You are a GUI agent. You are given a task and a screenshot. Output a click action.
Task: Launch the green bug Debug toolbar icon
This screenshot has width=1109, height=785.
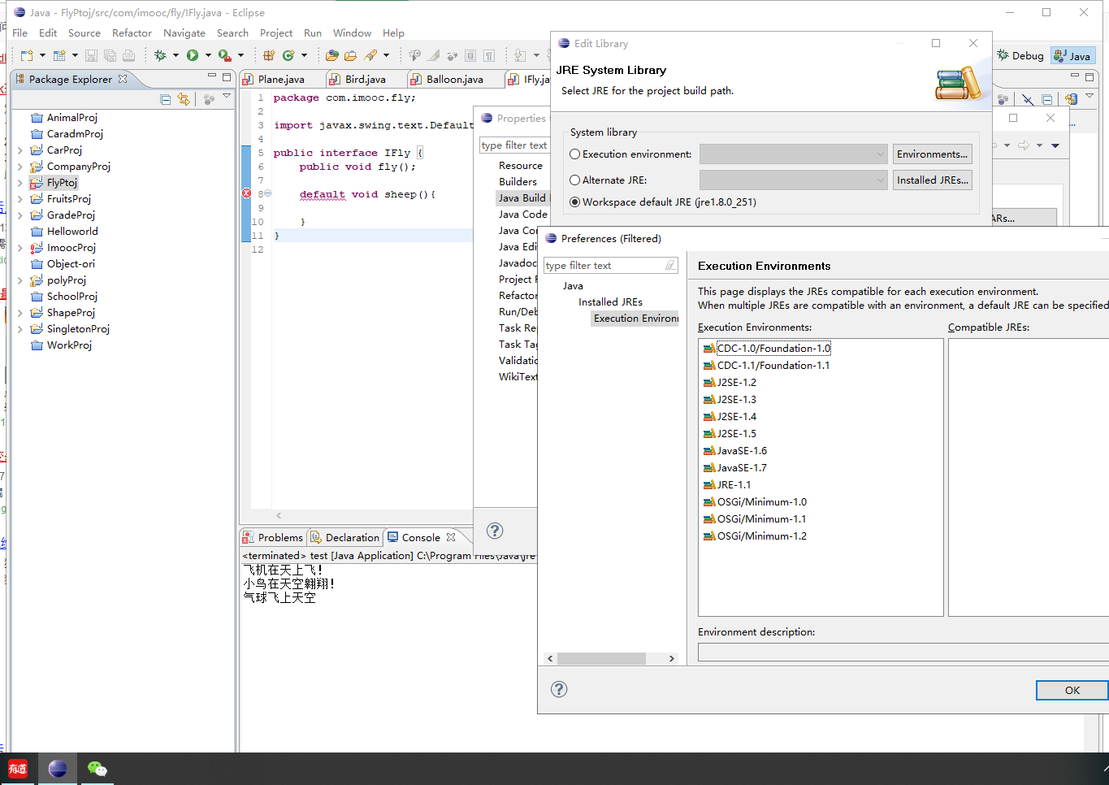click(x=160, y=55)
